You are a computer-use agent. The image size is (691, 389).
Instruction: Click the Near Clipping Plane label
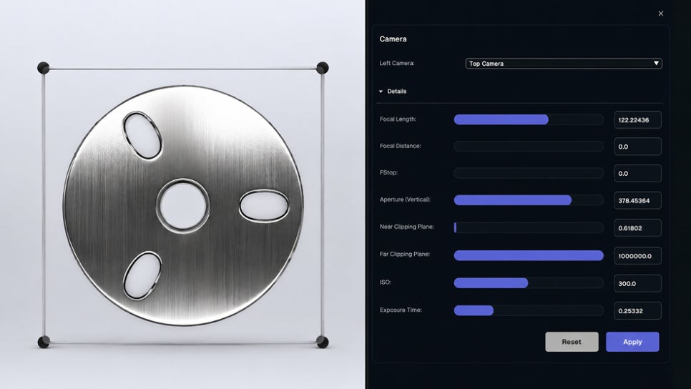pyautogui.click(x=407, y=227)
